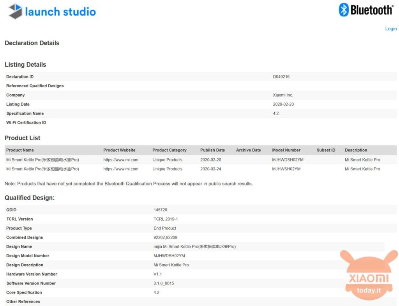Select model number MJHWSH02YM
Viewport: 399px width, 306px height.
pos(286,169)
